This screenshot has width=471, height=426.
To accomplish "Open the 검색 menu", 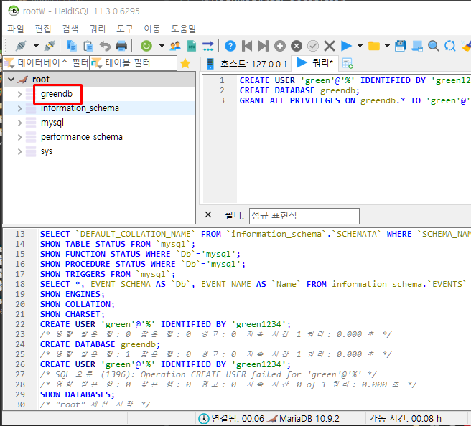I will click(x=70, y=29).
